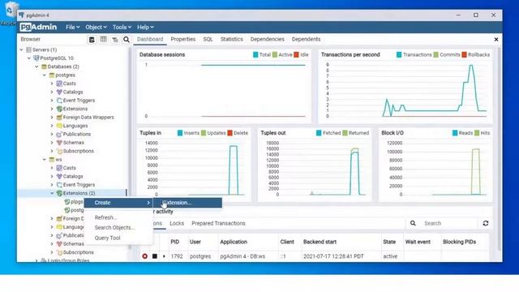
Task: Collapse the ws database node
Action: pyautogui.click(x=45, y=160)
